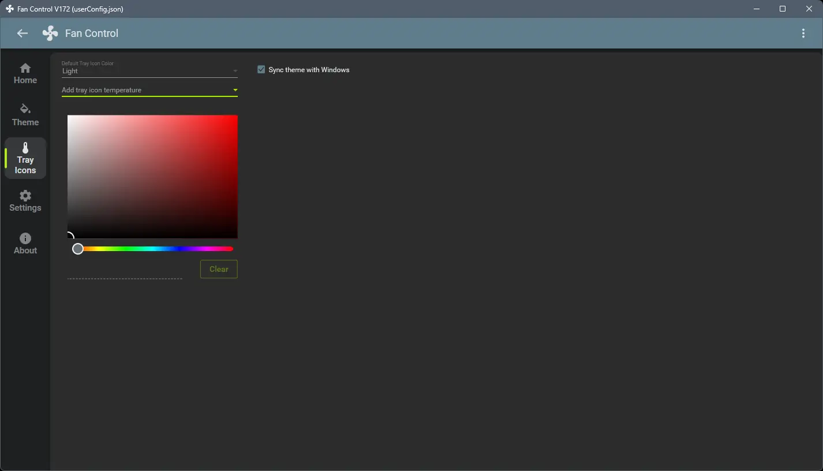Image resolution: width=823 pixels, height=471 pixels.
Task: Expand the Add tray icon temperature dropdown
Action: [x=149, y=90]
